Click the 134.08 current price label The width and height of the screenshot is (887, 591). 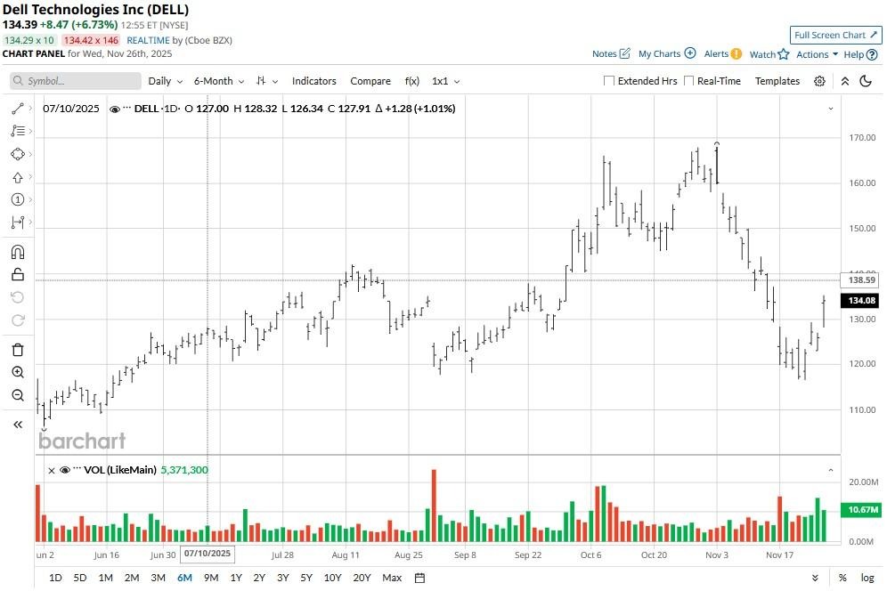coord(861,301)
